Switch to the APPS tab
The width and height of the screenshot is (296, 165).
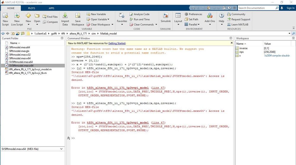[51, 8]
